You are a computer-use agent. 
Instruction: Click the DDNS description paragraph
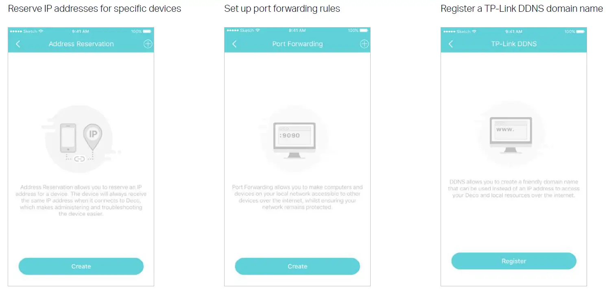(514, 189)
